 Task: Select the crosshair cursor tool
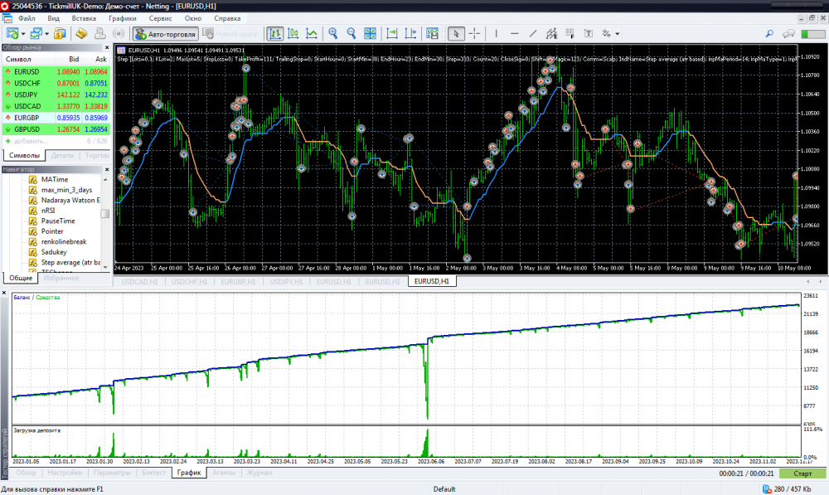pos(474,34)
